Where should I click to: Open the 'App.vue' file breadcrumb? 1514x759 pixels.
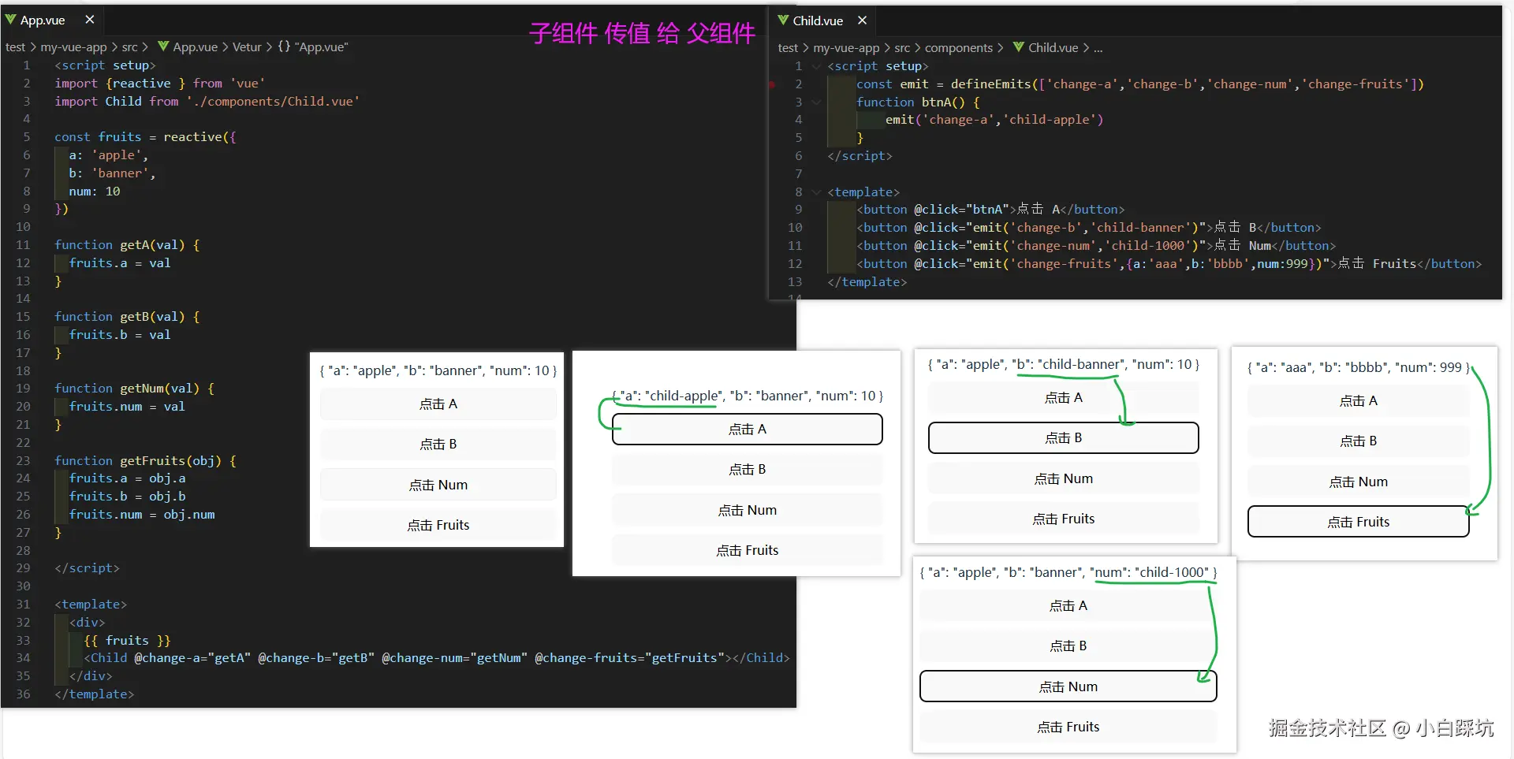(188, 47)
